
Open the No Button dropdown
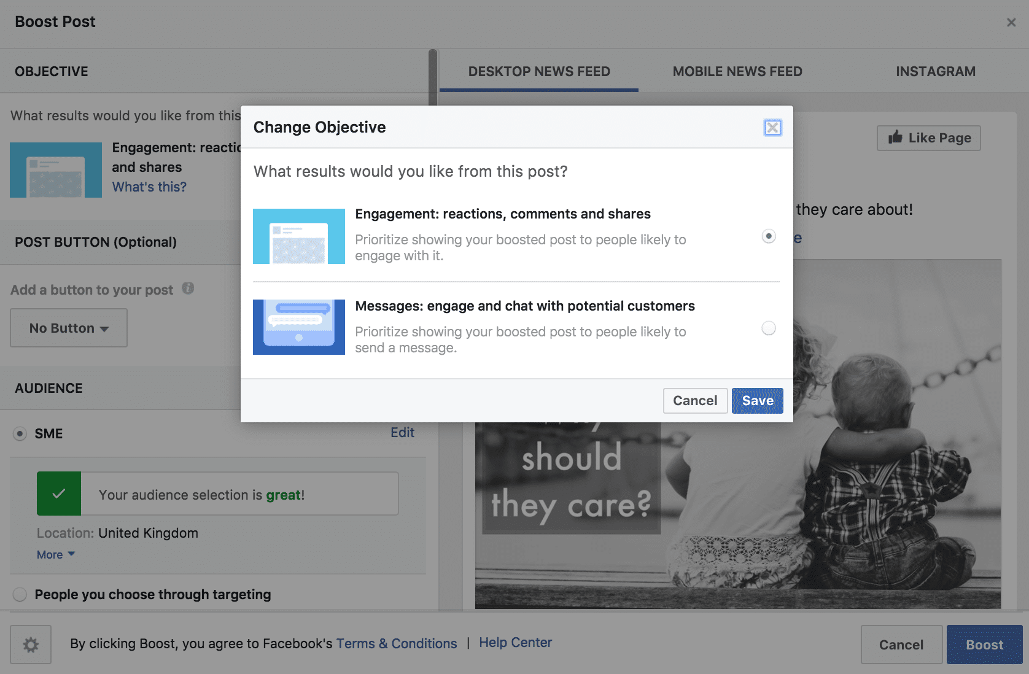tap(69, 328)
